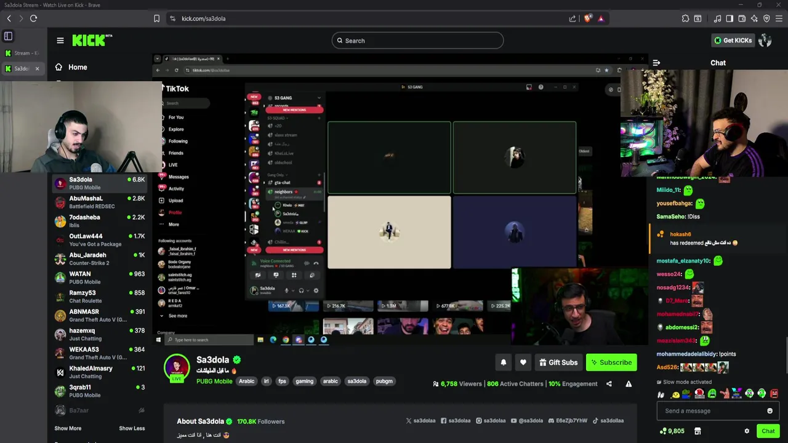
Task: Toggle the Brave sidebar panel icon
Action: click(730, 18)
